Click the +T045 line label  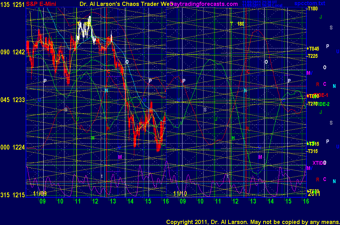coord(313,49)
